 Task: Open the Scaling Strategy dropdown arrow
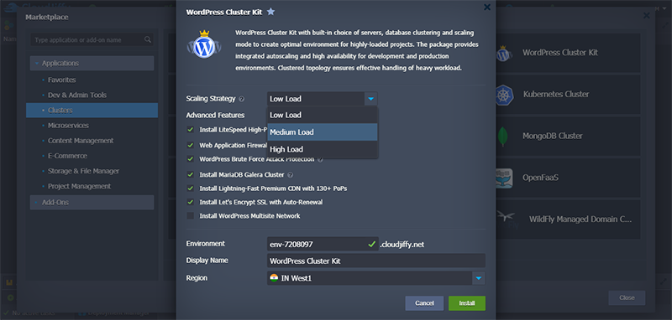(371, 99)
